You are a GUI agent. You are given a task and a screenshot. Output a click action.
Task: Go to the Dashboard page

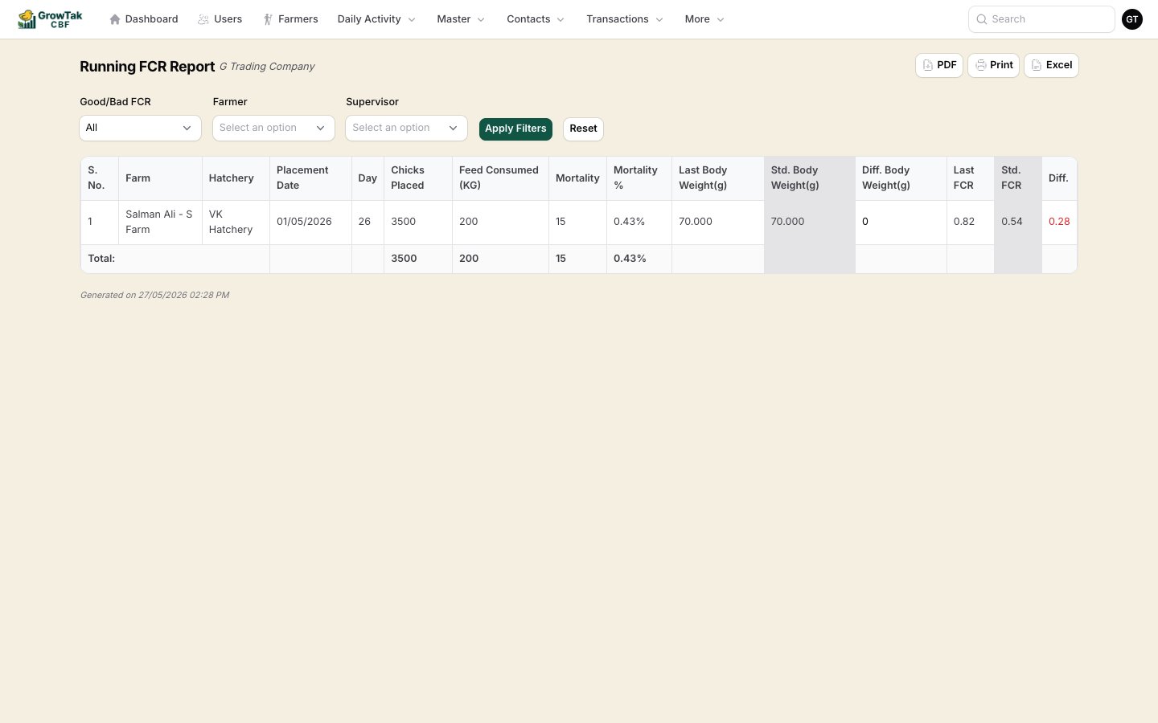point(144,19)
